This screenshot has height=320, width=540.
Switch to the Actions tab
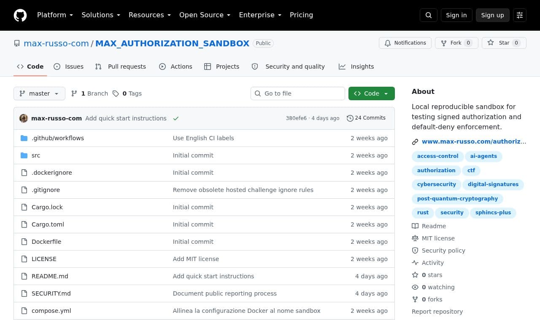[175, 67]
